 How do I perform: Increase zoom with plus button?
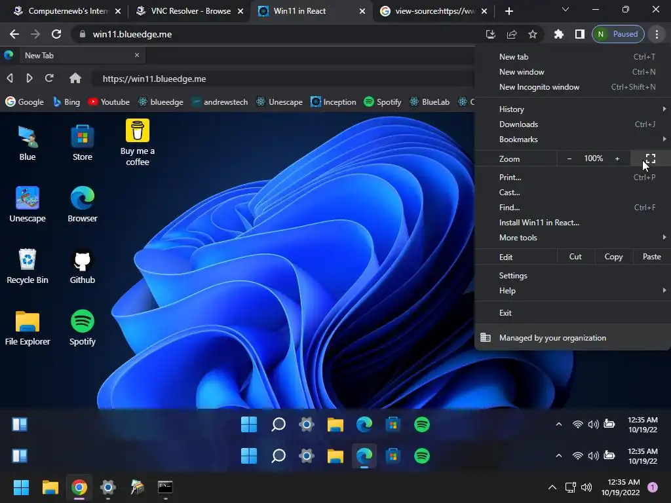click(x=617, y=158)
